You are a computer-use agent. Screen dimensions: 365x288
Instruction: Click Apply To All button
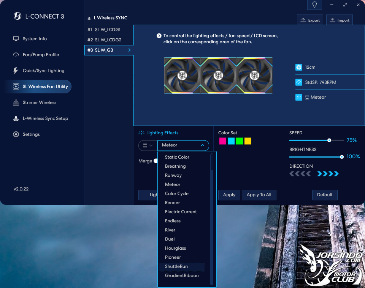click(x=259, y=195)
